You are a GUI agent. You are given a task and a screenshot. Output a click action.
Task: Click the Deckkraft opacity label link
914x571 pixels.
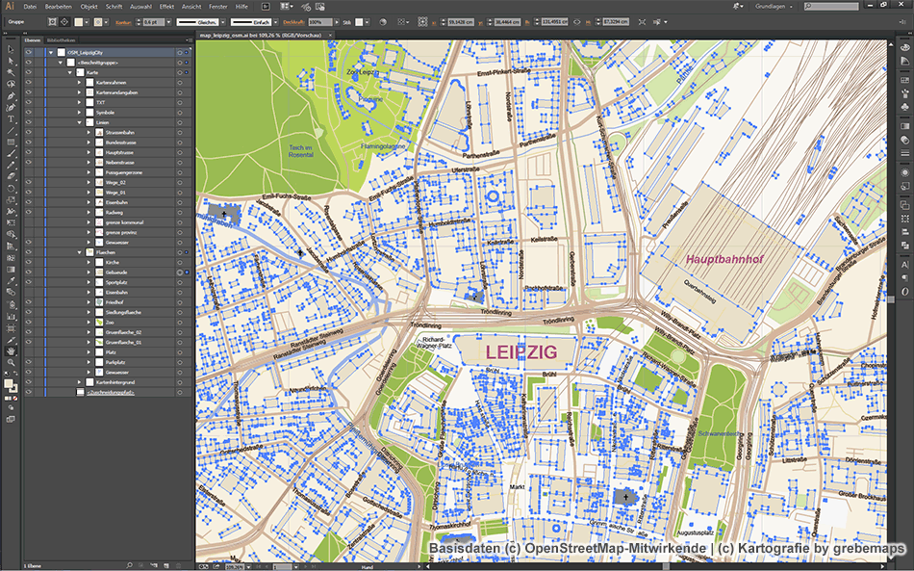click(293, 21)
